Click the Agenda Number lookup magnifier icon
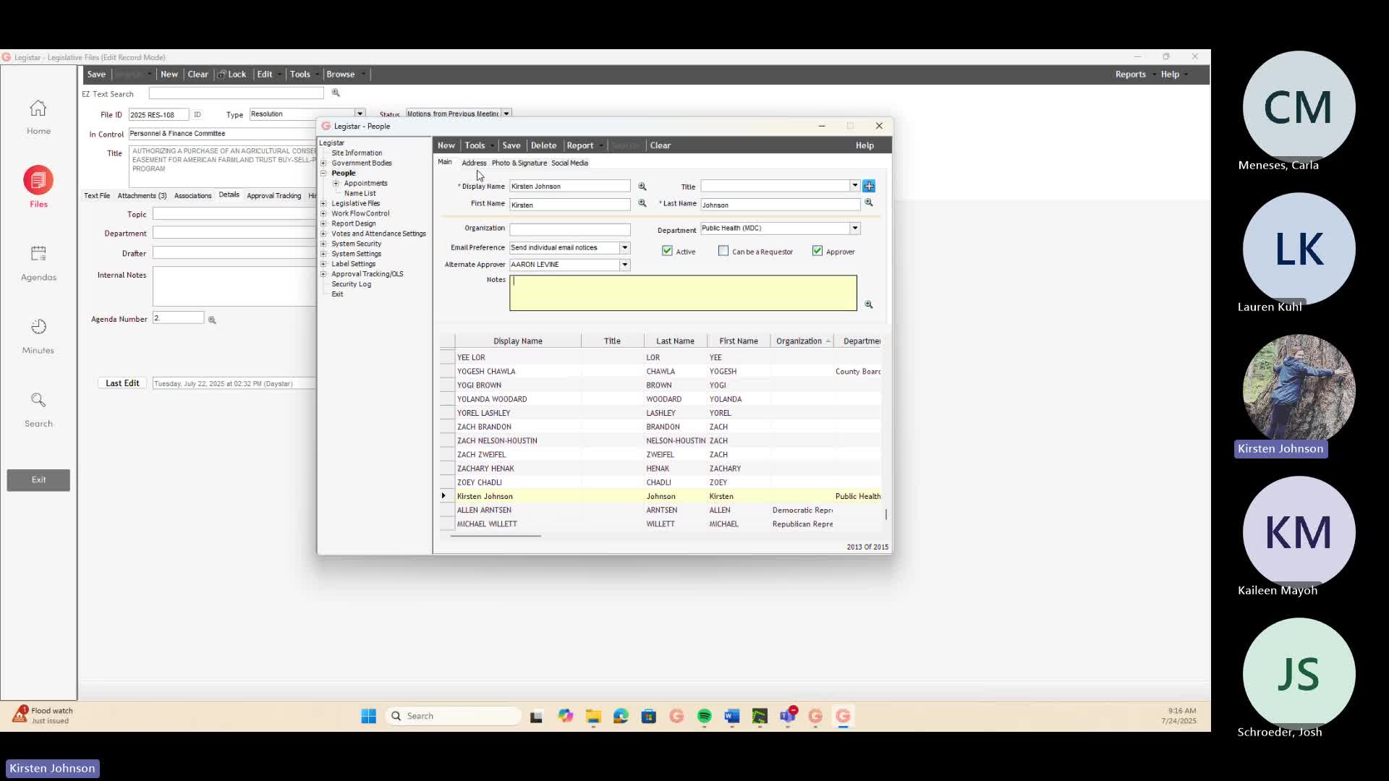 pyautogui.click(x=212, y=320)
